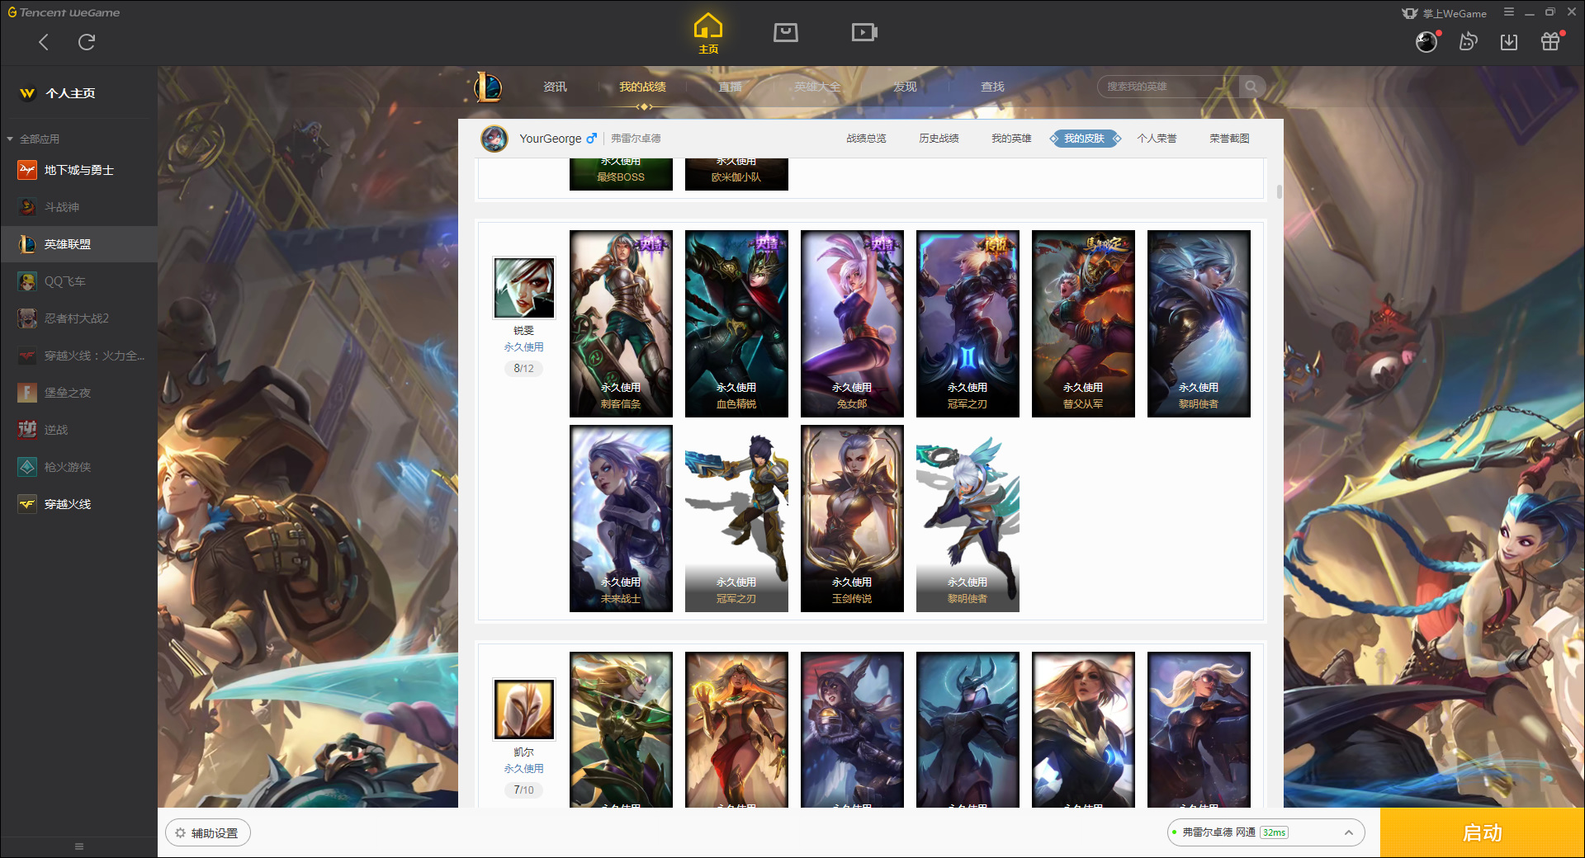Click the 32ms latency indicator

click(1274, 832)
